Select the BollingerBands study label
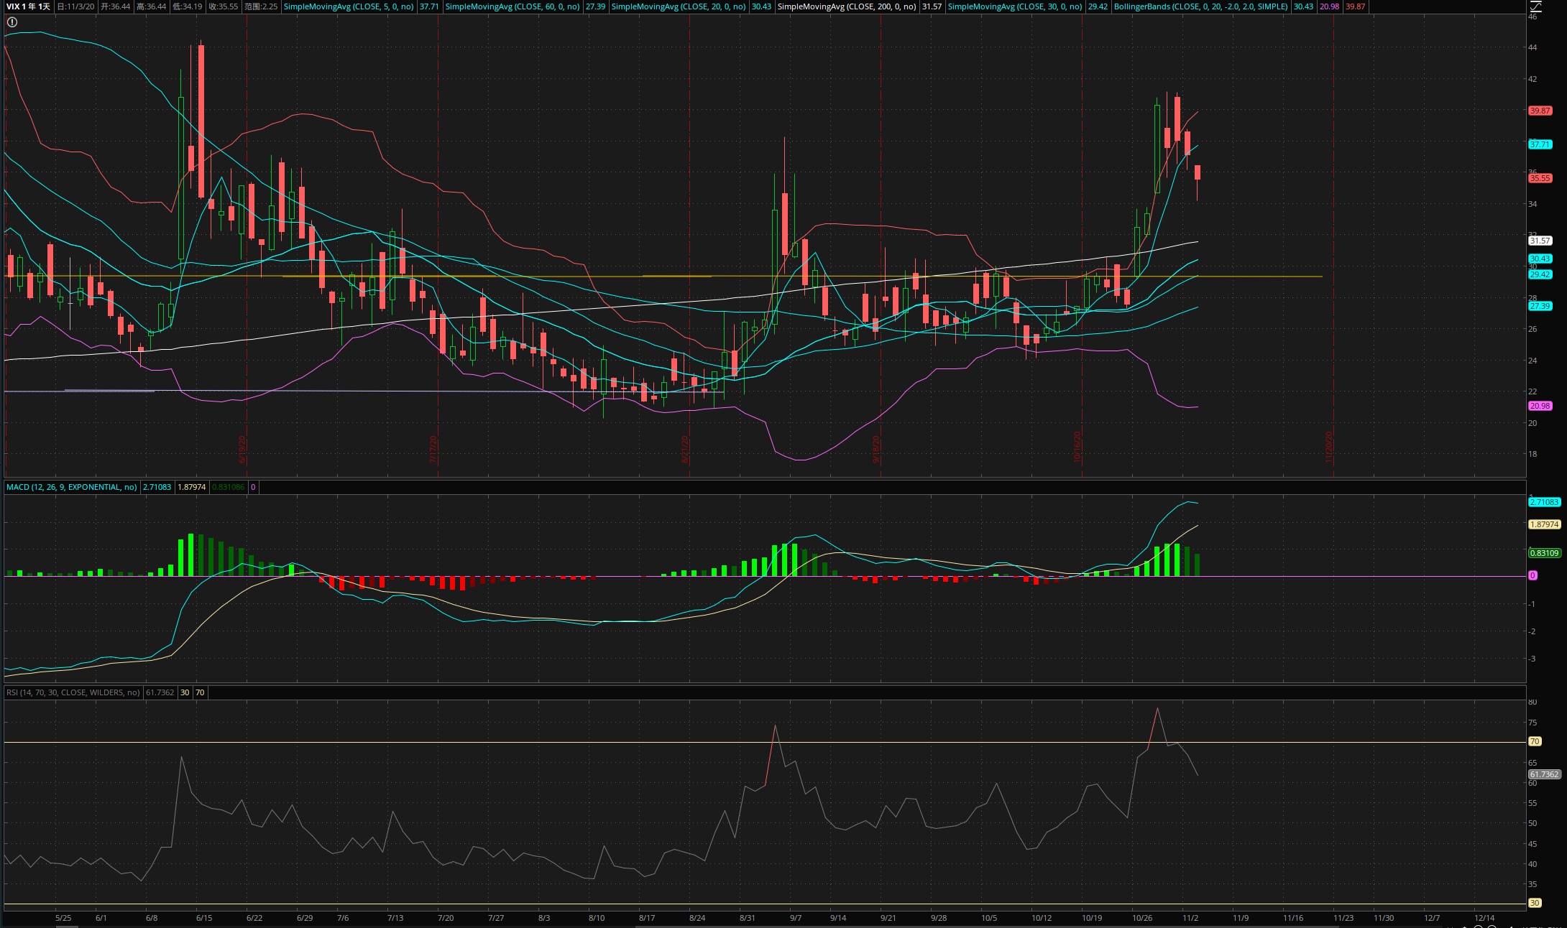 coord(1201,6)
